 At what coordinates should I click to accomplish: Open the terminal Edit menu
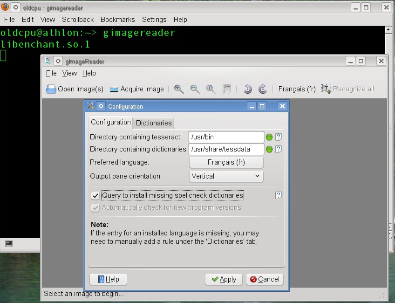coord(27,20)
